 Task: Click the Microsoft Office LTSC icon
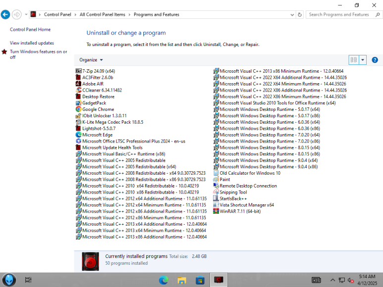coord(78,141)
